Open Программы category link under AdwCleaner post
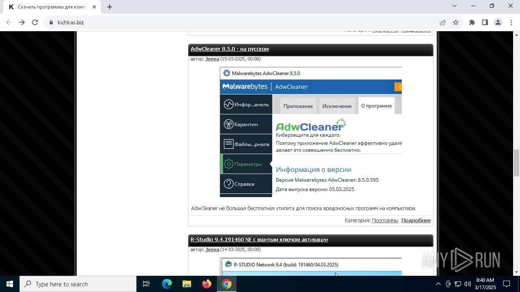 pos(385,220)
